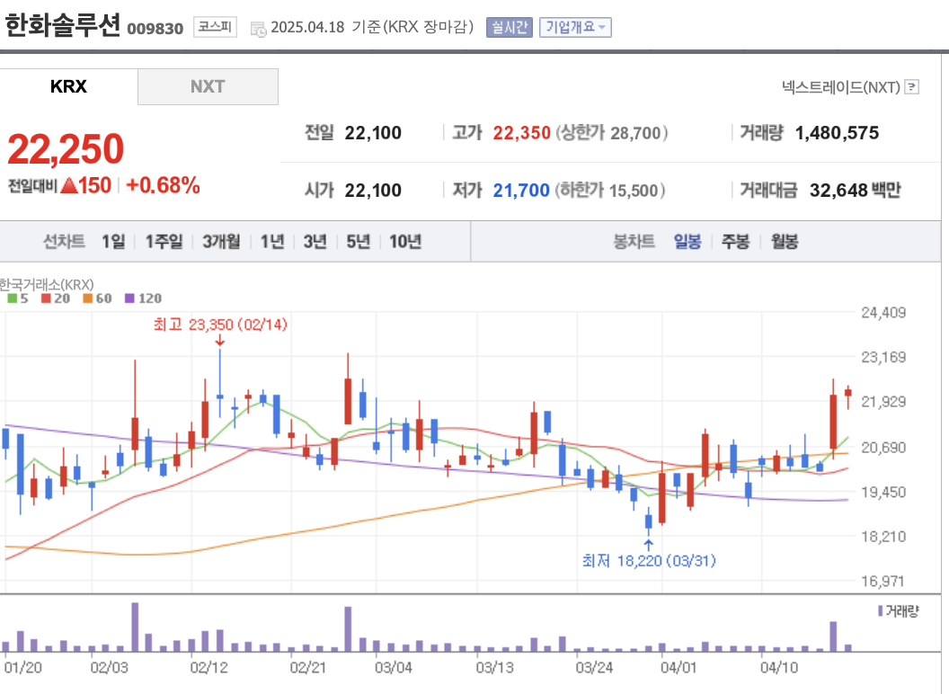Open the 기업개요 dropdown
Screen dimensions: 949x694
coord(574,27)
